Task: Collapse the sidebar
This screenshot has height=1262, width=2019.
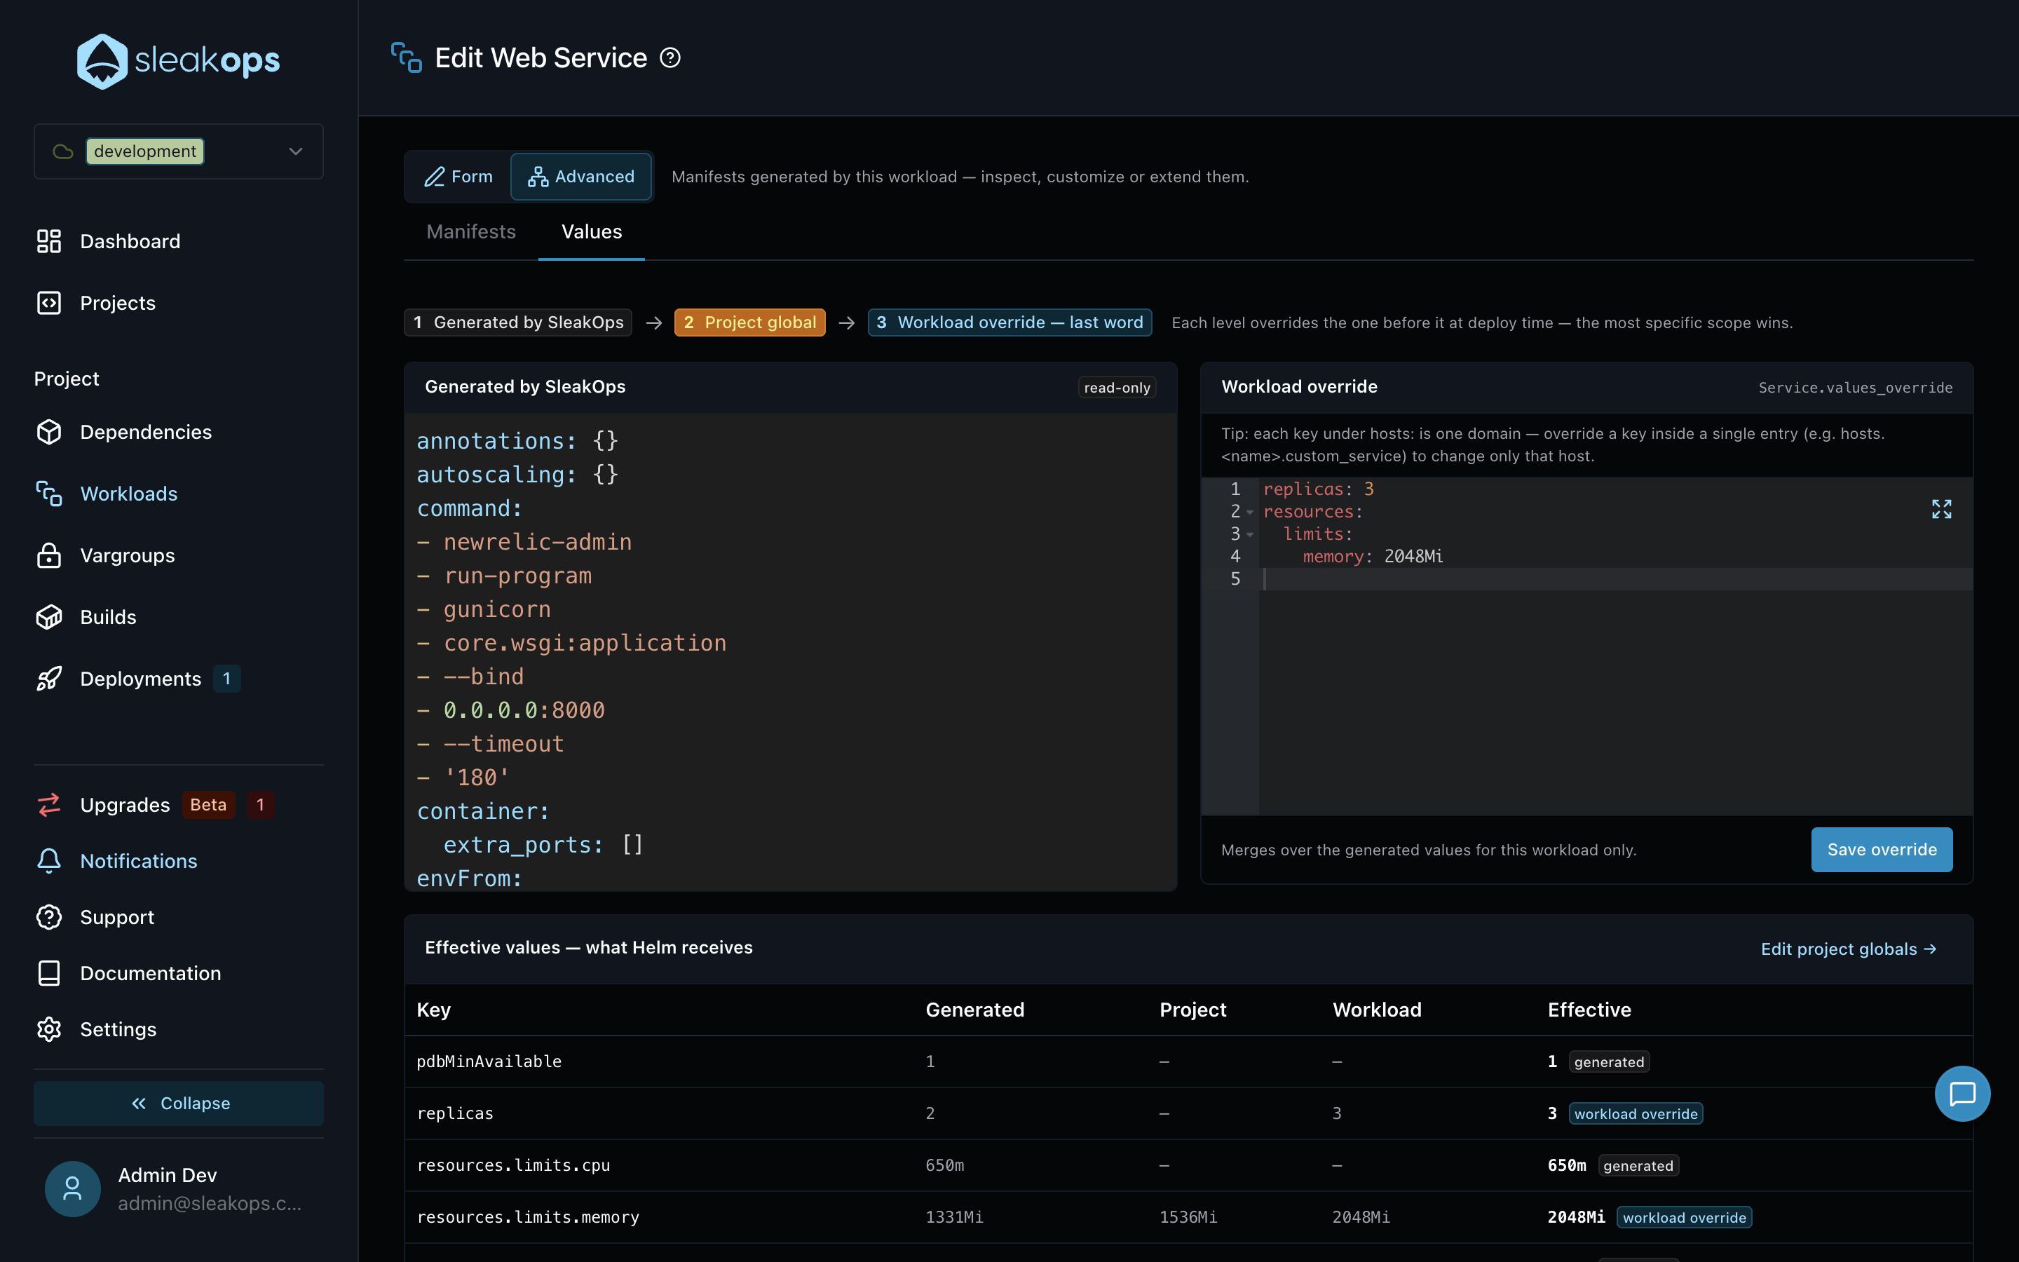Action: [x=179, y=1103]
